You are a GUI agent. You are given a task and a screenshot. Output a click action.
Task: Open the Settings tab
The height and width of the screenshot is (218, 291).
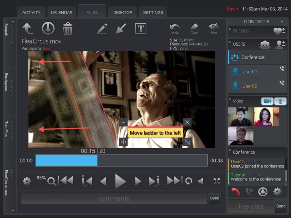(153, 12)
